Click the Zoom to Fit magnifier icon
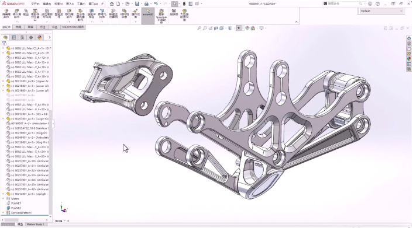Viewport: 413px width, 228px height. pyautogui.click(x=199, y=28)
